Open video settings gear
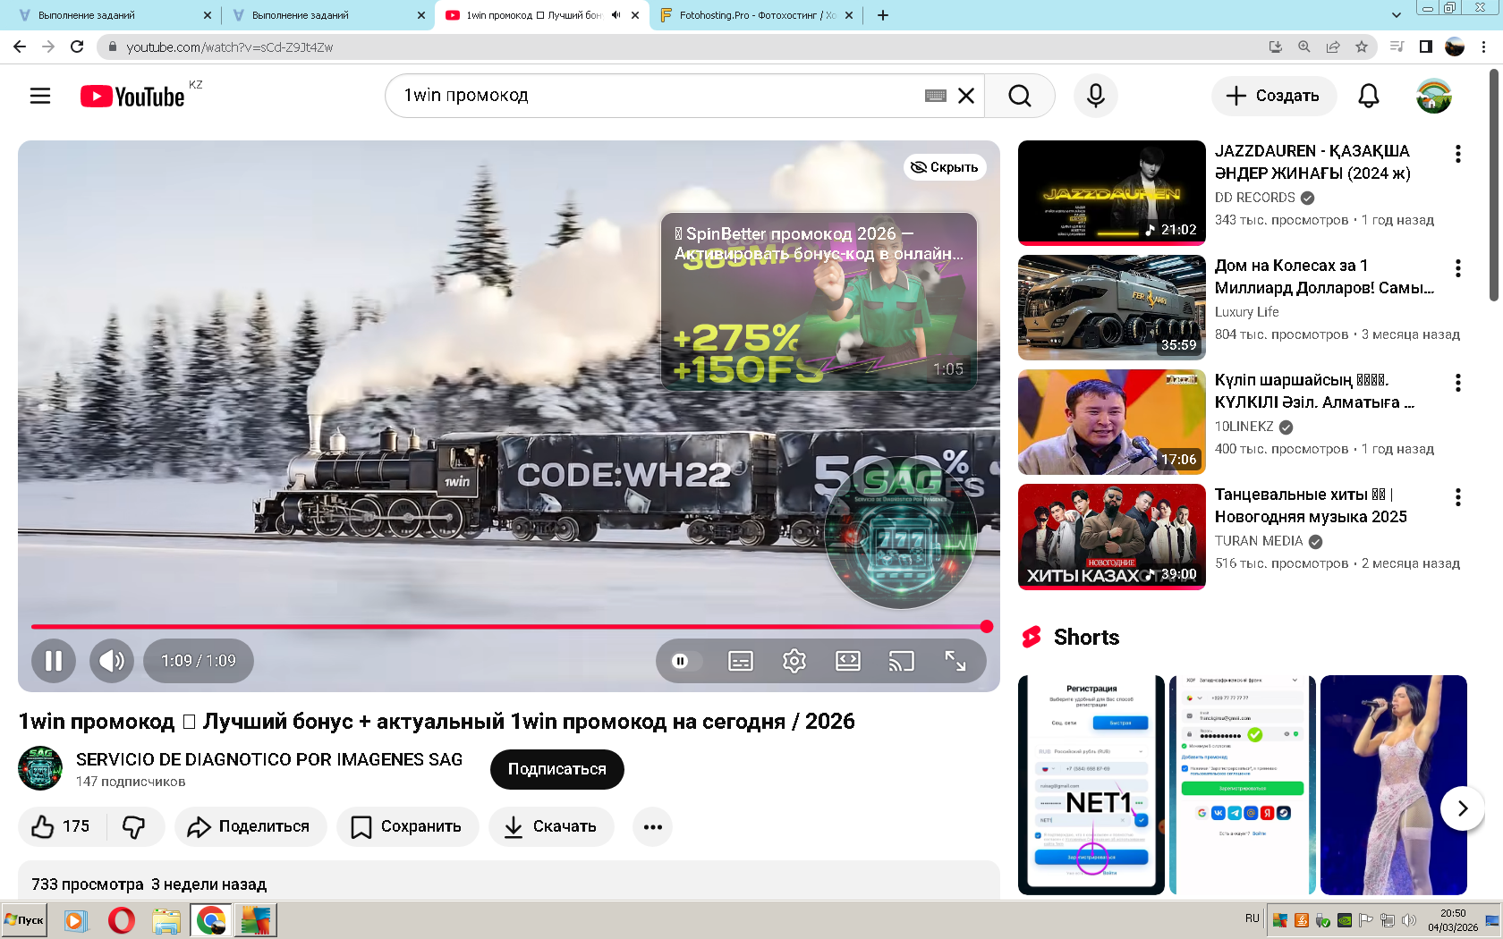This screenshot has height=939, width=1503. point(794,661)
